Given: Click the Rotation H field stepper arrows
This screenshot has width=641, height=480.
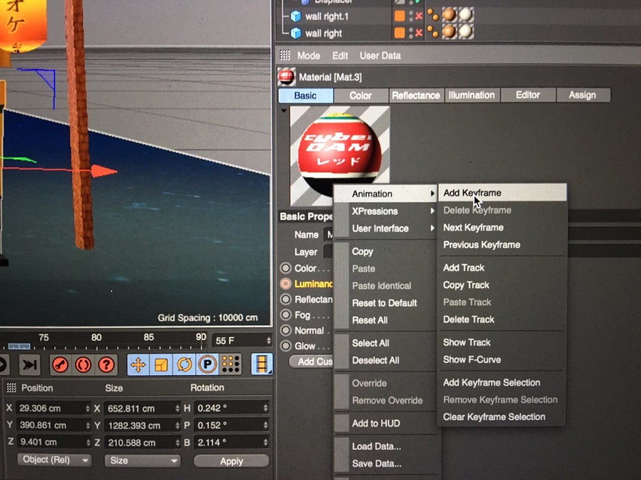Looking at the screenshot, I should pyautogui.click(x=265, y=407).
